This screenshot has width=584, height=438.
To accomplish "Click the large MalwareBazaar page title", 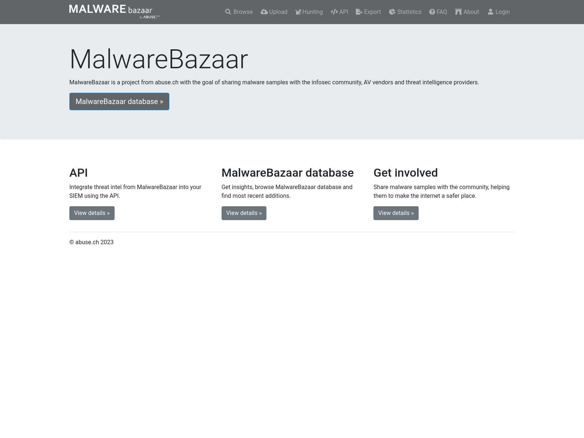I will pyautogui.click(x=159, y=59).
